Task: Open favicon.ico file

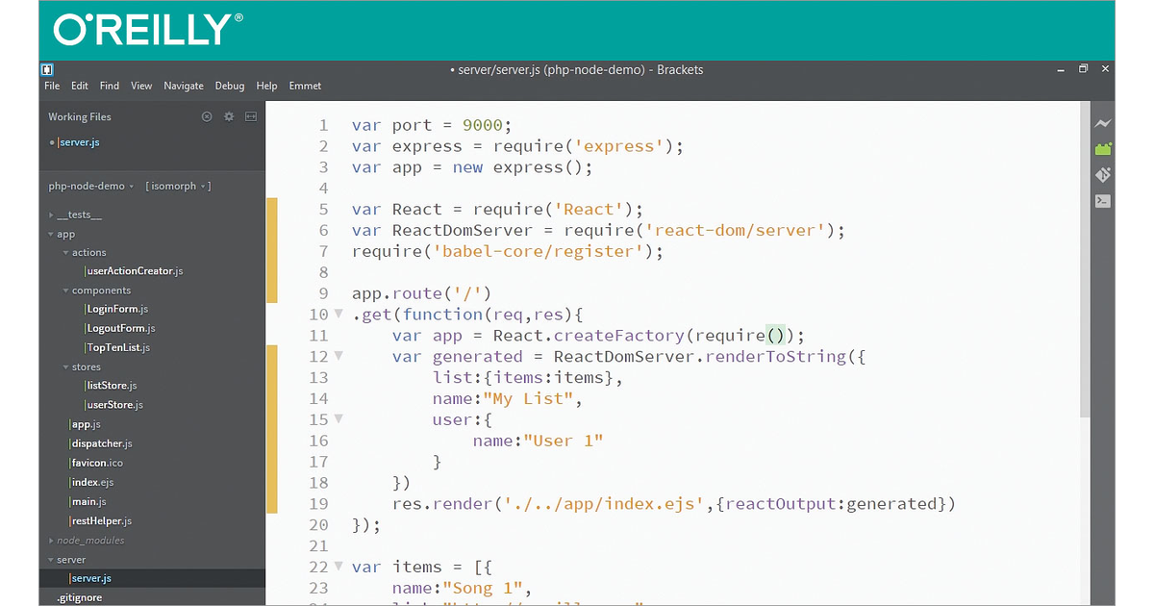Action: point(96,463)
